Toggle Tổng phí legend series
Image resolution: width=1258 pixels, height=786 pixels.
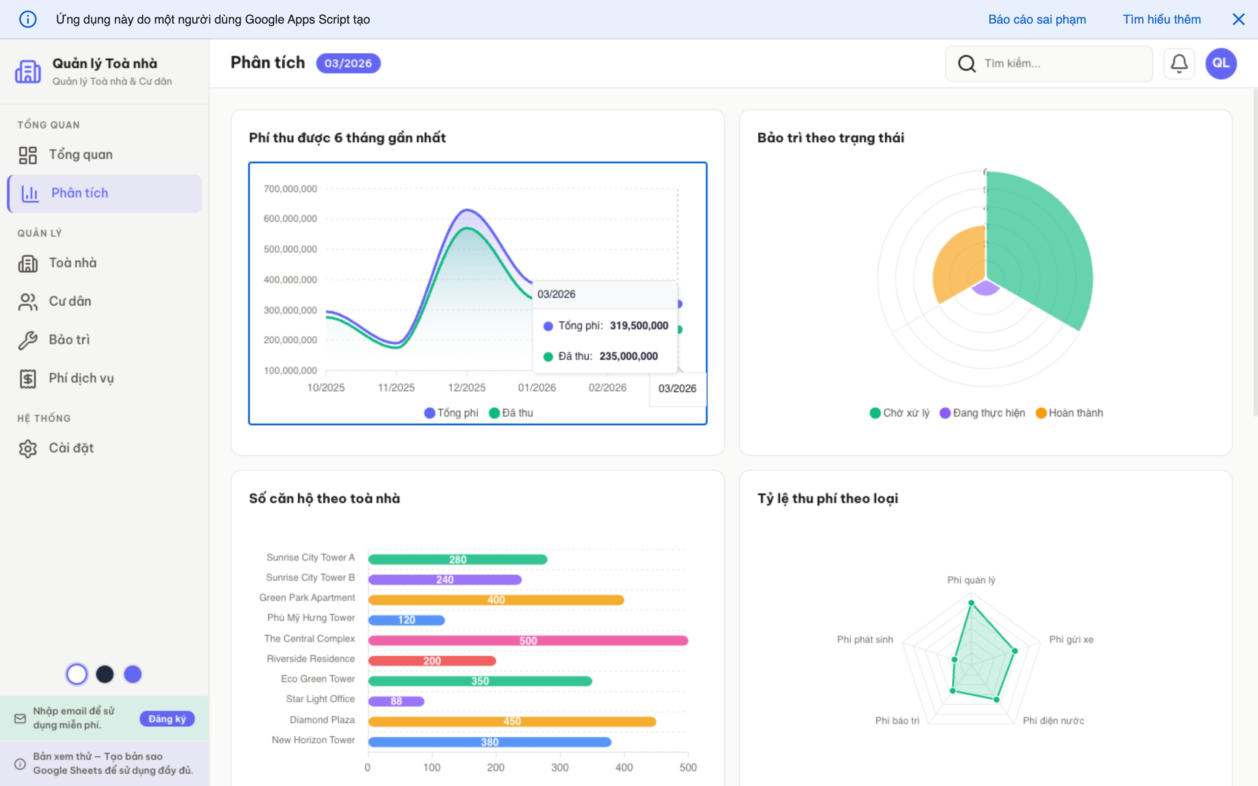[451, 413]
